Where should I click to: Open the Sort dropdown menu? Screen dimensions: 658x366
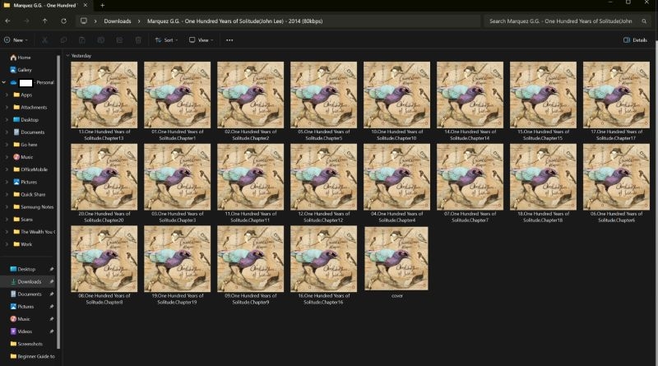coord(166,39)
